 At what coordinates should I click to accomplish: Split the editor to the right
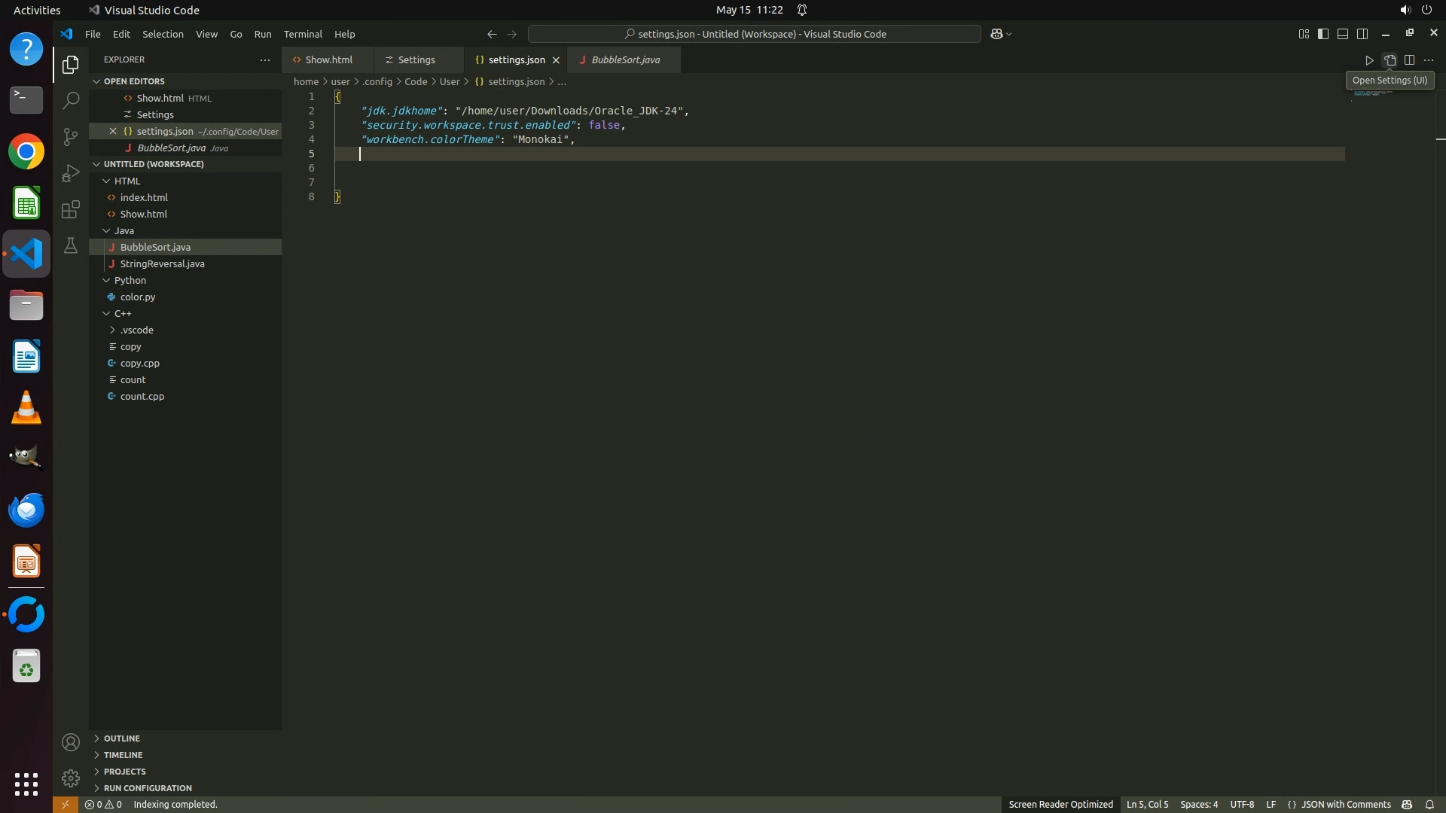(1409, 60)
